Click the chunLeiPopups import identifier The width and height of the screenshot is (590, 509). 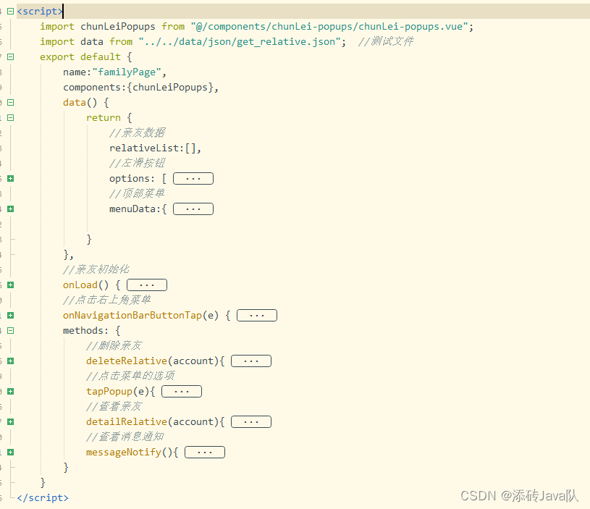(x=118, y=27)
